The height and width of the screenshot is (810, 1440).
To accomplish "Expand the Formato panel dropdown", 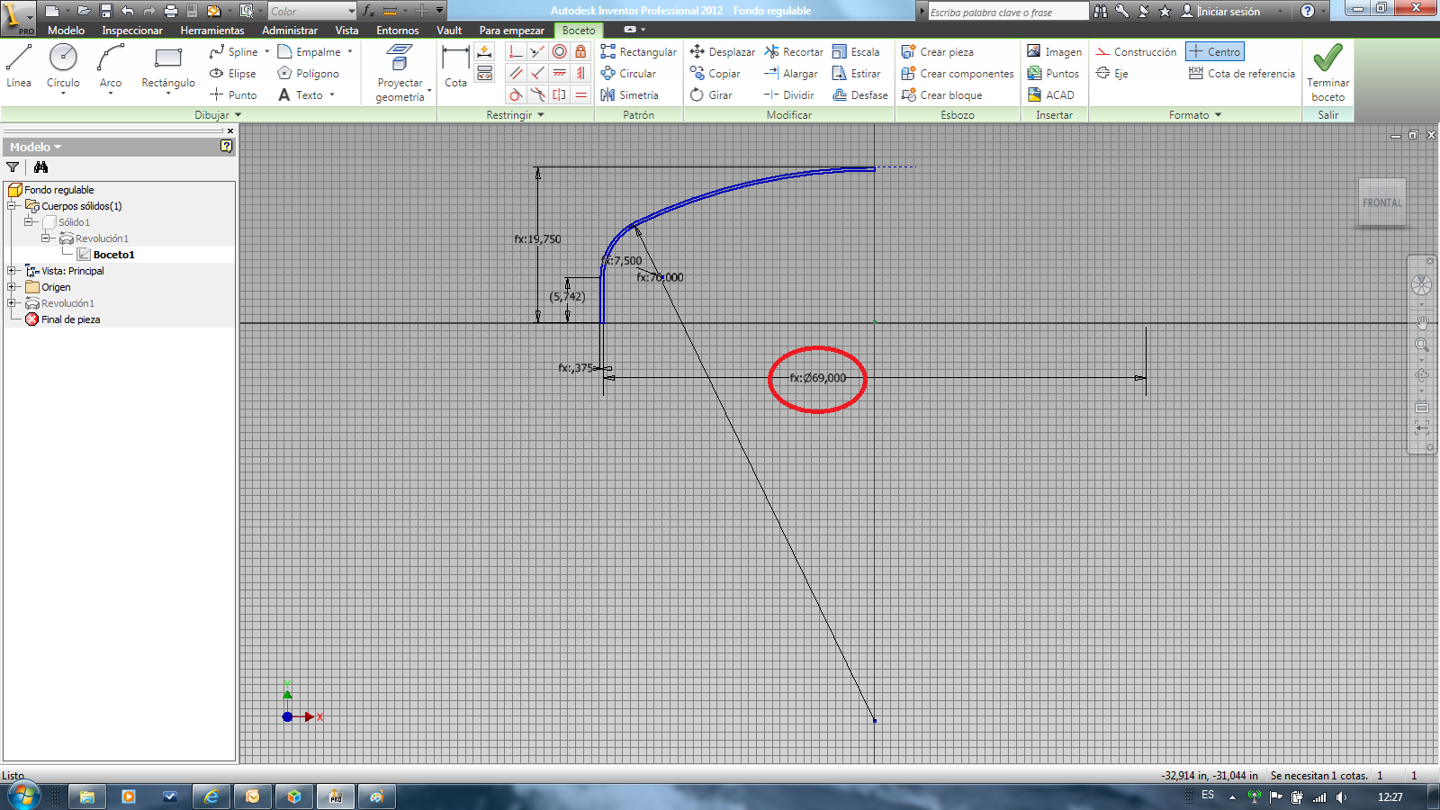I will click(x=1195, y=115).
